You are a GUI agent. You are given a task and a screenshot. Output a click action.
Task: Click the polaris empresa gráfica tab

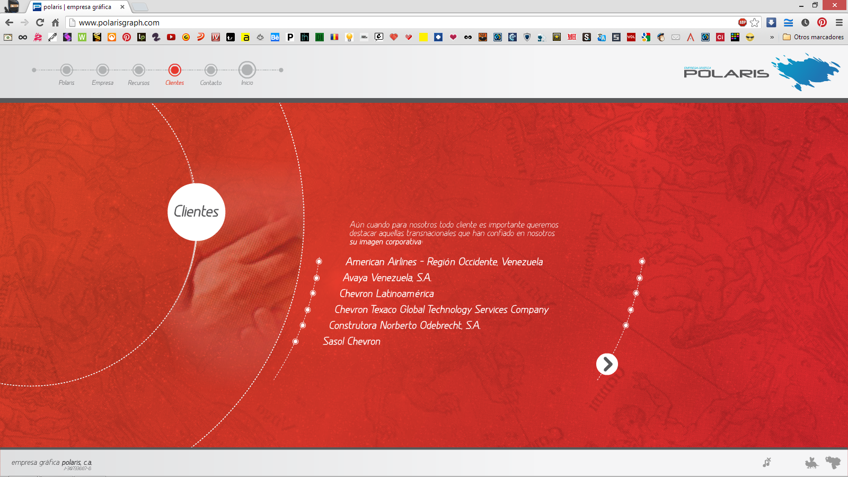click(x=77, y=7)
